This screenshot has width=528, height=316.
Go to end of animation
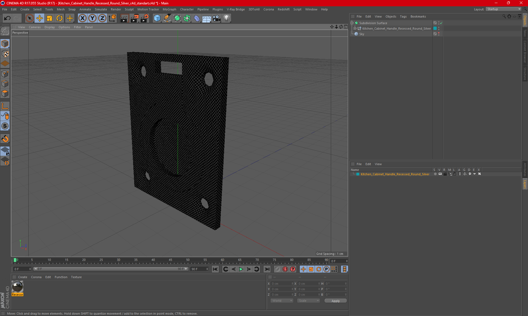[267, 269]
